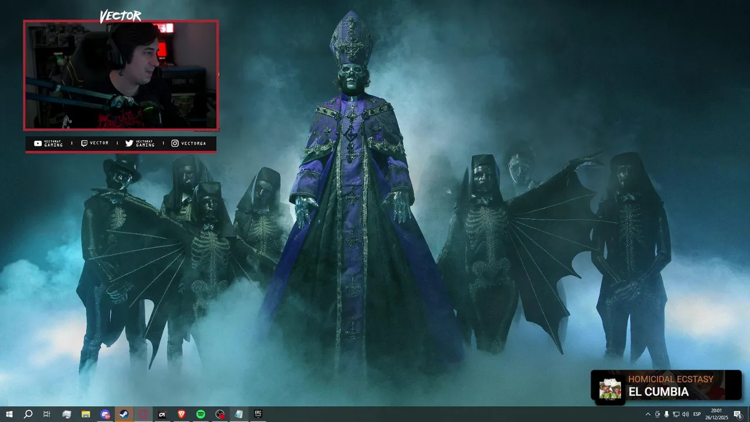Open the app icon left of File Explorer

(66, 414)
